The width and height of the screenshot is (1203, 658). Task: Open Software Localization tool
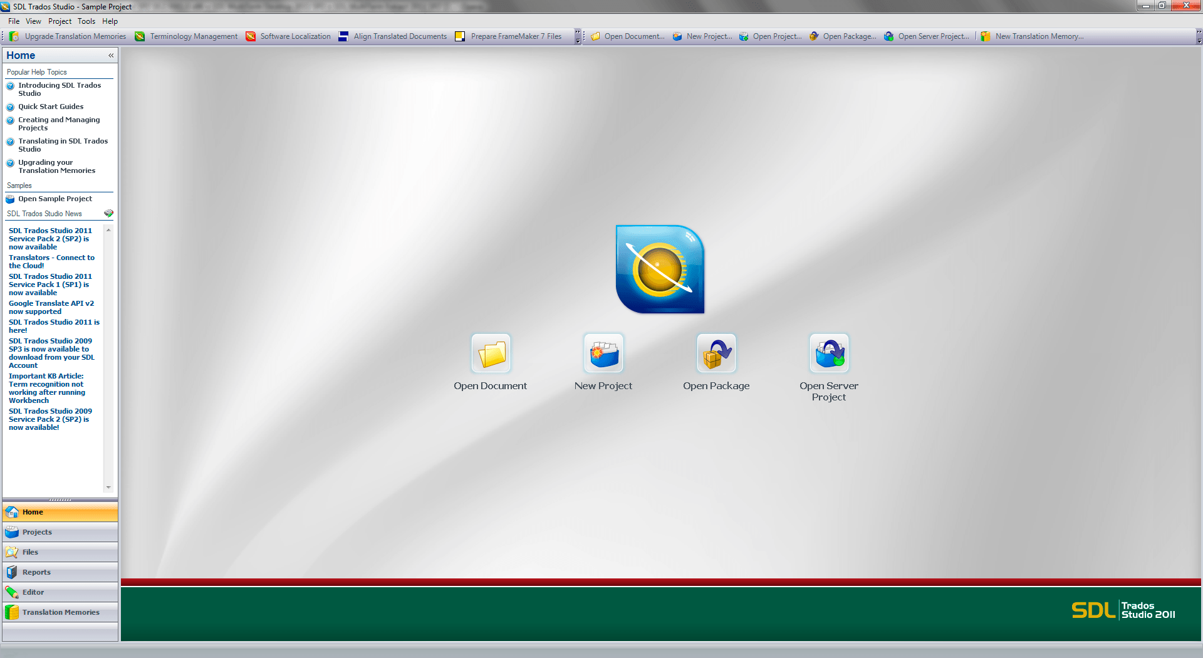[288, 36]
